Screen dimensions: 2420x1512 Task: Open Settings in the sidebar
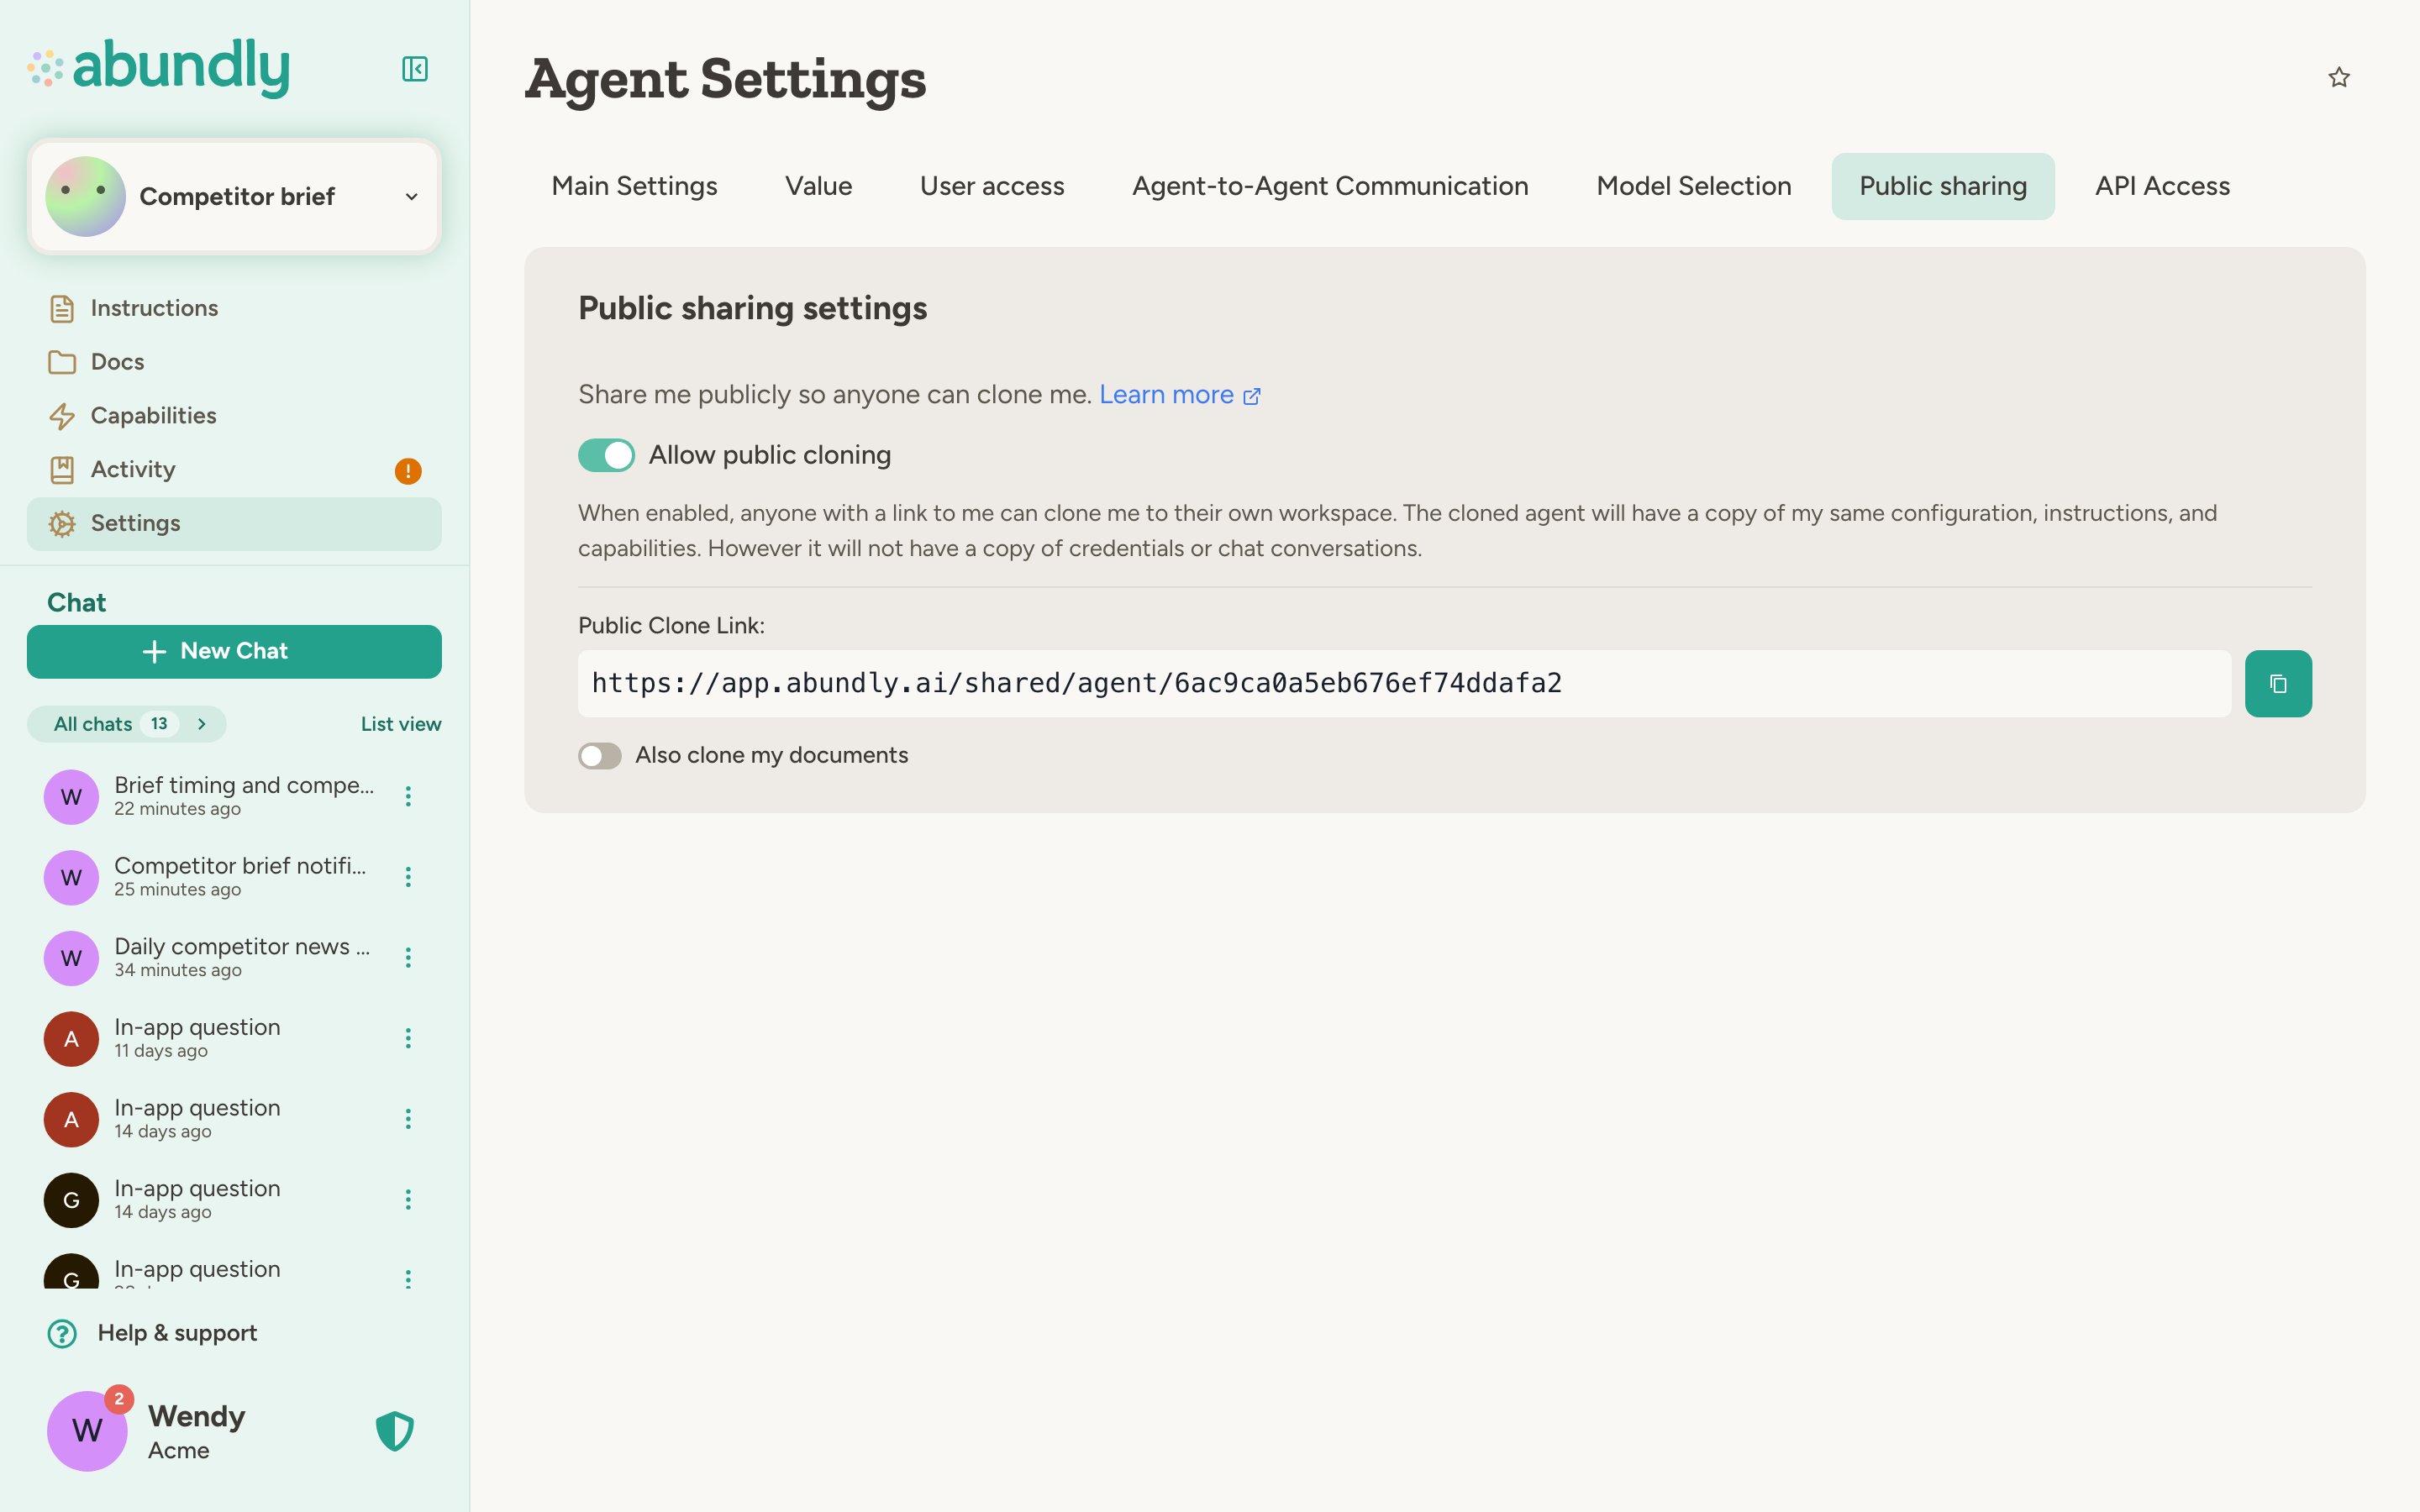pos(234,523)
